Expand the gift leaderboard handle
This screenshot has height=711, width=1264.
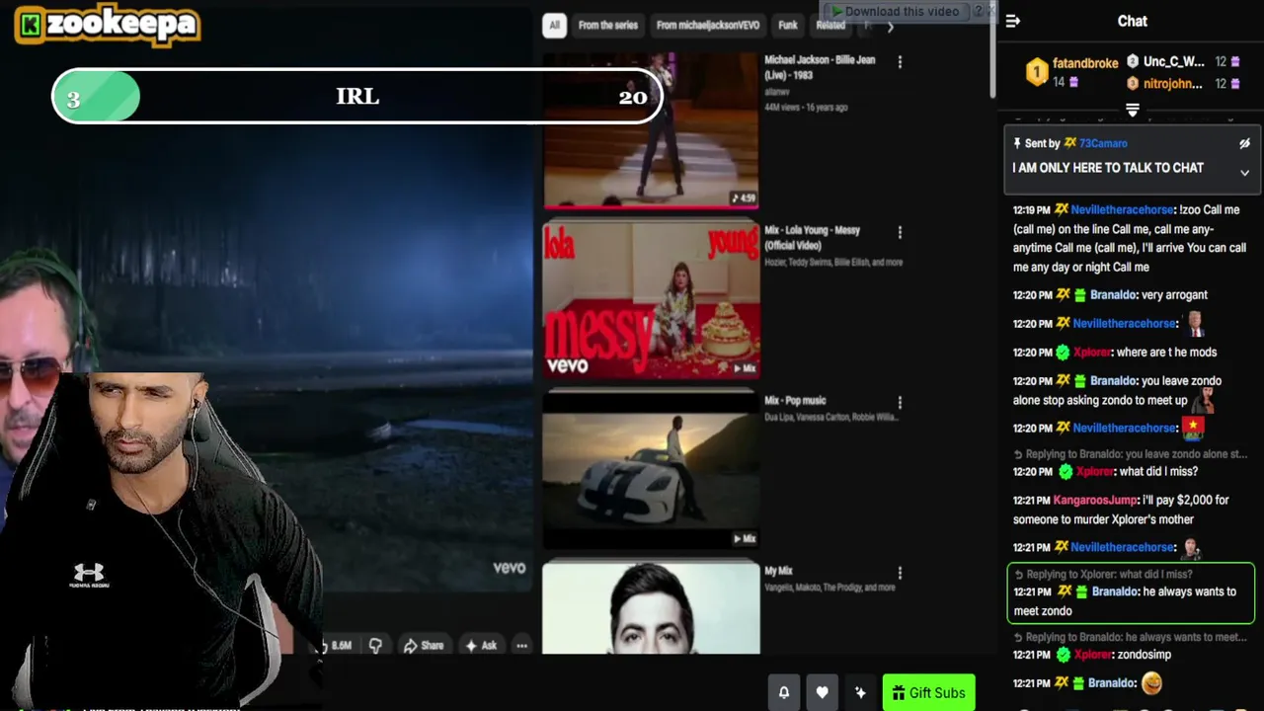tap(1133, 110)
